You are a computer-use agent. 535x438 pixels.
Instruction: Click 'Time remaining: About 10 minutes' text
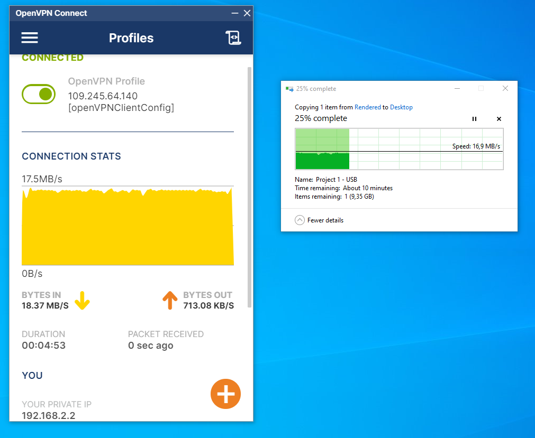(x=343, y=188)
